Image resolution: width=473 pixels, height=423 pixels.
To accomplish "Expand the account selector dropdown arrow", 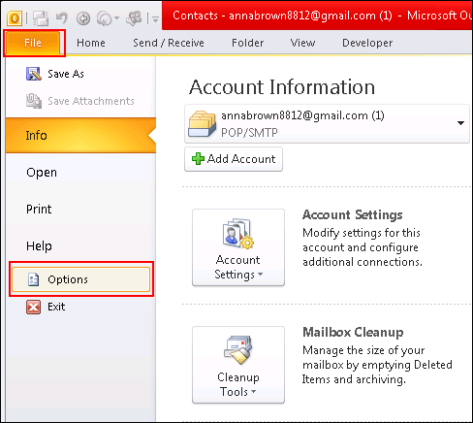I will pyautogui.click(x=460, y=123).
